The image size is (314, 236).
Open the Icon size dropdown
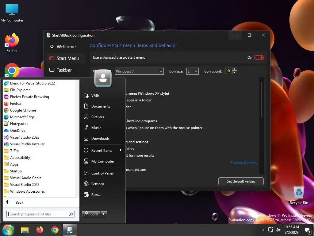coord(193,71)
